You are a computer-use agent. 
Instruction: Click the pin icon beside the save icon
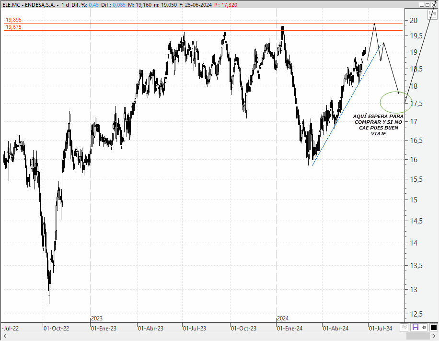[x=424, y=327]
